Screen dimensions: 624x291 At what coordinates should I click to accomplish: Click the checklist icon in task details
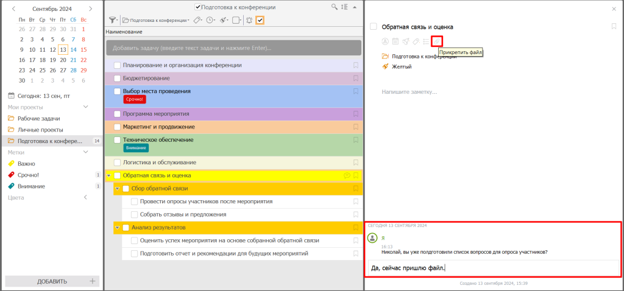pos(426,41)
